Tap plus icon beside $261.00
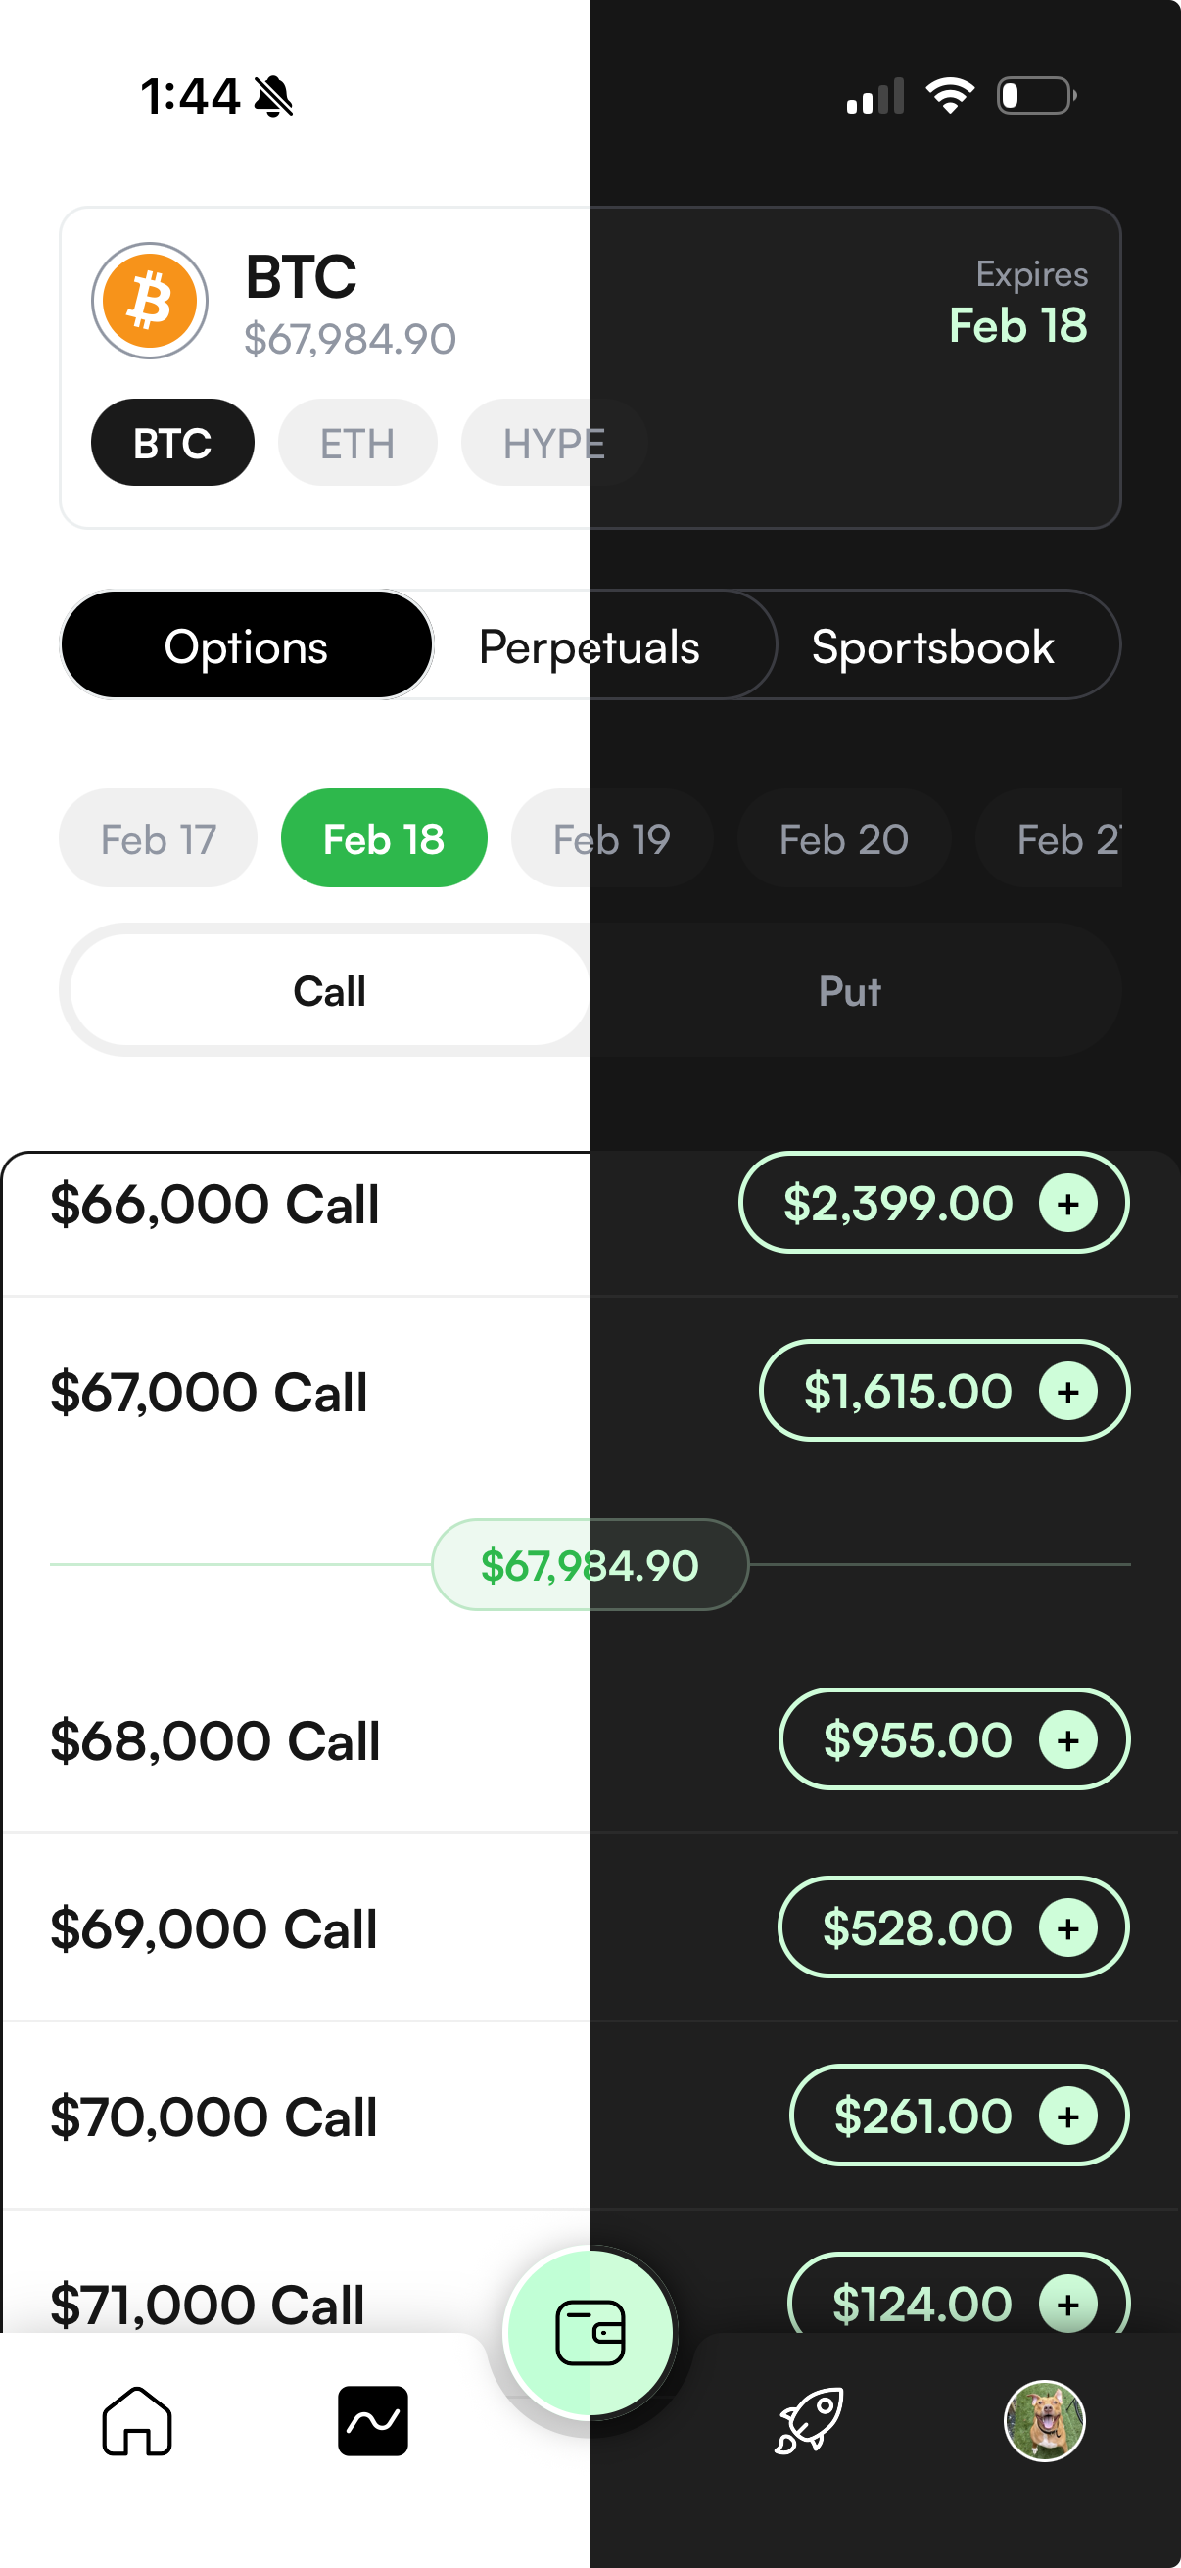 click(x=1067, y=2116)
